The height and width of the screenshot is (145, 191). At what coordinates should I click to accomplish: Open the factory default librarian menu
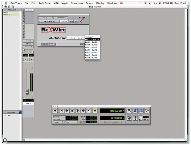point(50,21)
